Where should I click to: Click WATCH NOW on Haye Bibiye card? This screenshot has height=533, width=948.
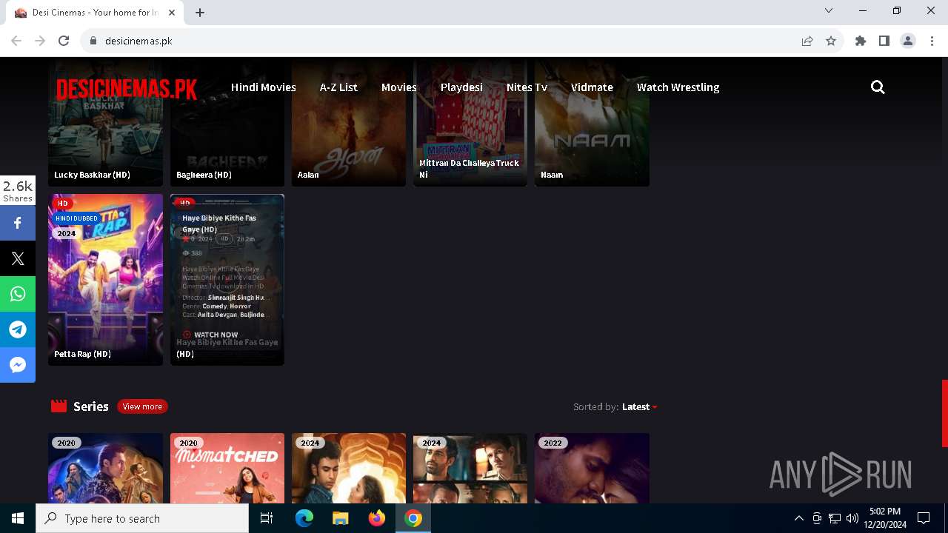tap(210, 335)
